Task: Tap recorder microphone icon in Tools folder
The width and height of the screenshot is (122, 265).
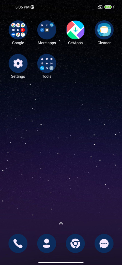Action: pyautogui.click(x=42, y=63)
